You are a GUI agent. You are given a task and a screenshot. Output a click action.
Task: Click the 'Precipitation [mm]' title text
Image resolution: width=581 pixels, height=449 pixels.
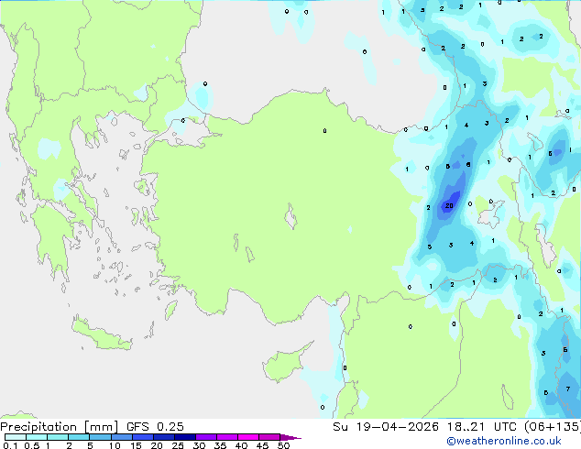(60, 427)
